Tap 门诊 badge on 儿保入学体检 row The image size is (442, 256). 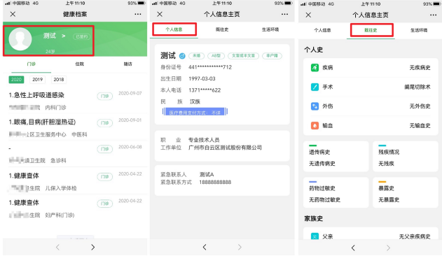point(105,176)
